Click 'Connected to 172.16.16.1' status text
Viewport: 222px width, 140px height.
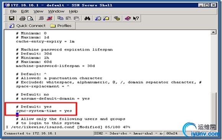pos(30,133)
